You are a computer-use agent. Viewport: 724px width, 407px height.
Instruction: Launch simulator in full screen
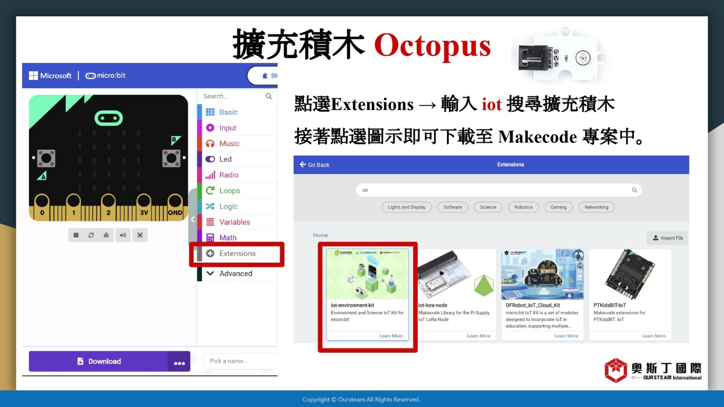pyautogui.click(x=140, y=235)
